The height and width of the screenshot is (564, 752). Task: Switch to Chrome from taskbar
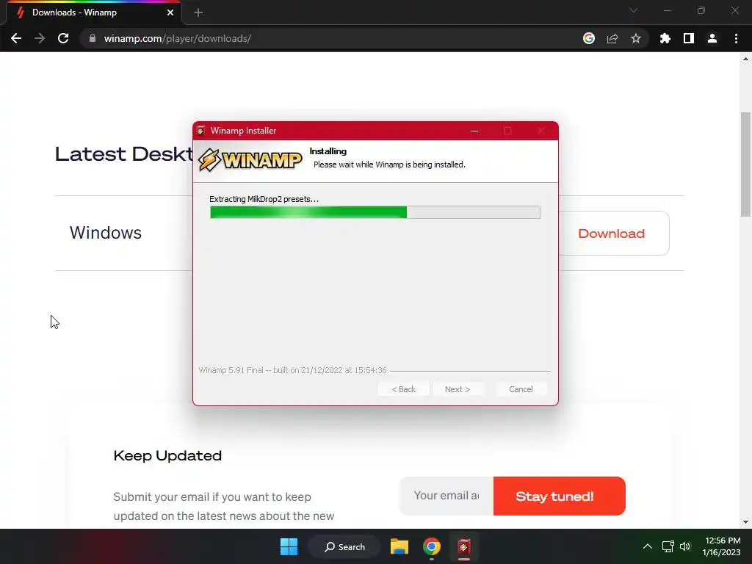click(x=432, y=546)
